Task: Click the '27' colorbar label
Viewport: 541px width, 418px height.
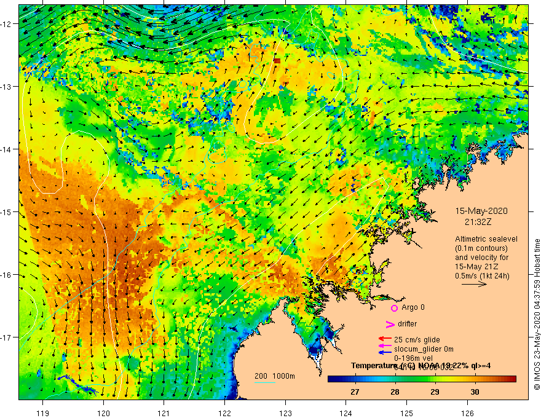Action: coord(355,392)
